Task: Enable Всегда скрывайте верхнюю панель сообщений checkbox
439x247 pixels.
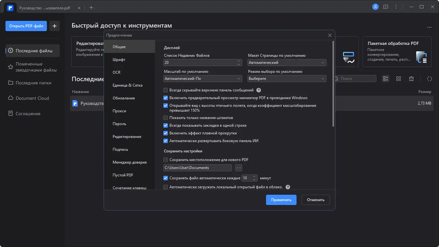Action: click(x=166, y=90)
